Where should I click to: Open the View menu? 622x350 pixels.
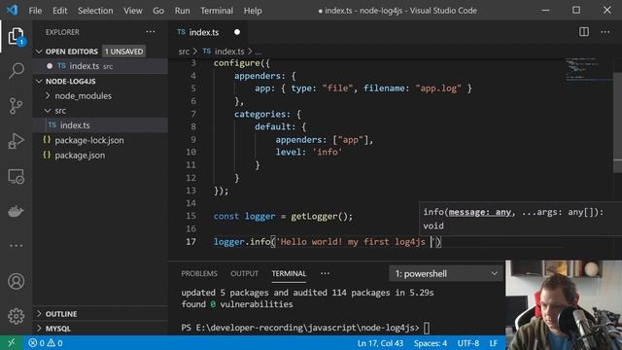pyautogui.click(x=133, y=11)
